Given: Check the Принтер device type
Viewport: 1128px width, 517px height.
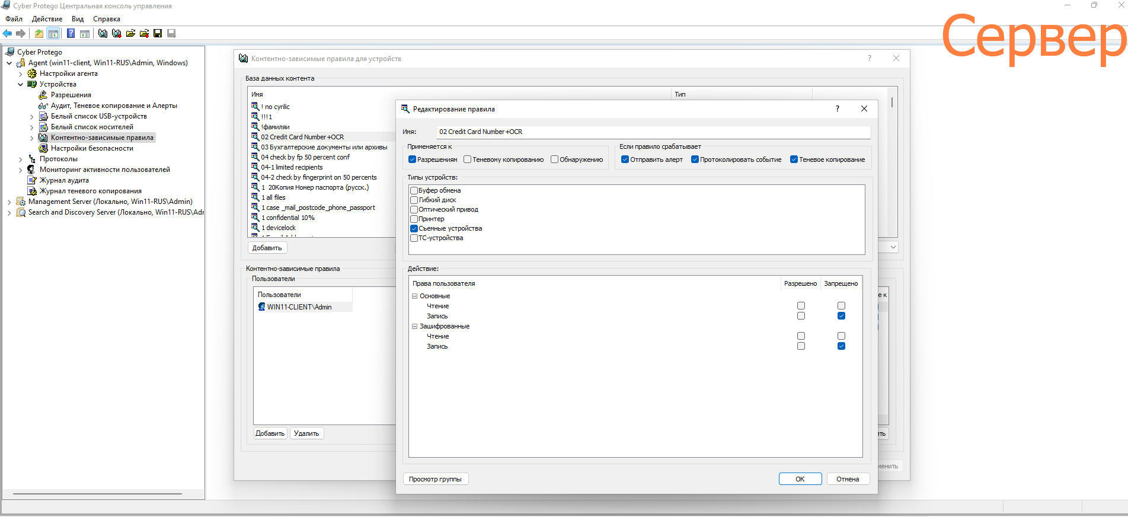Looking at the screenshot, I should [414, 219].
